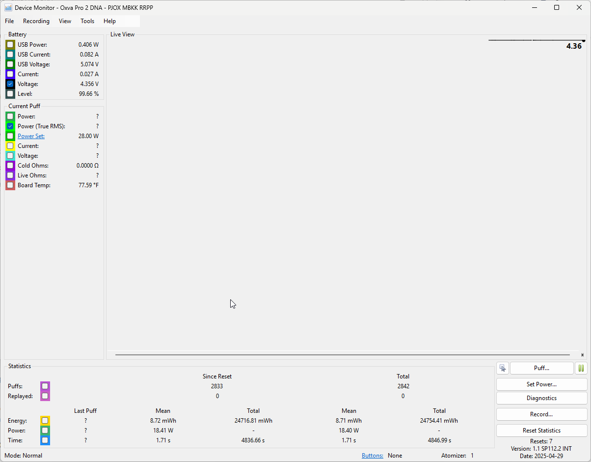Click the Power Set link
Screen dimensions: 591x462
click(31, 136)
